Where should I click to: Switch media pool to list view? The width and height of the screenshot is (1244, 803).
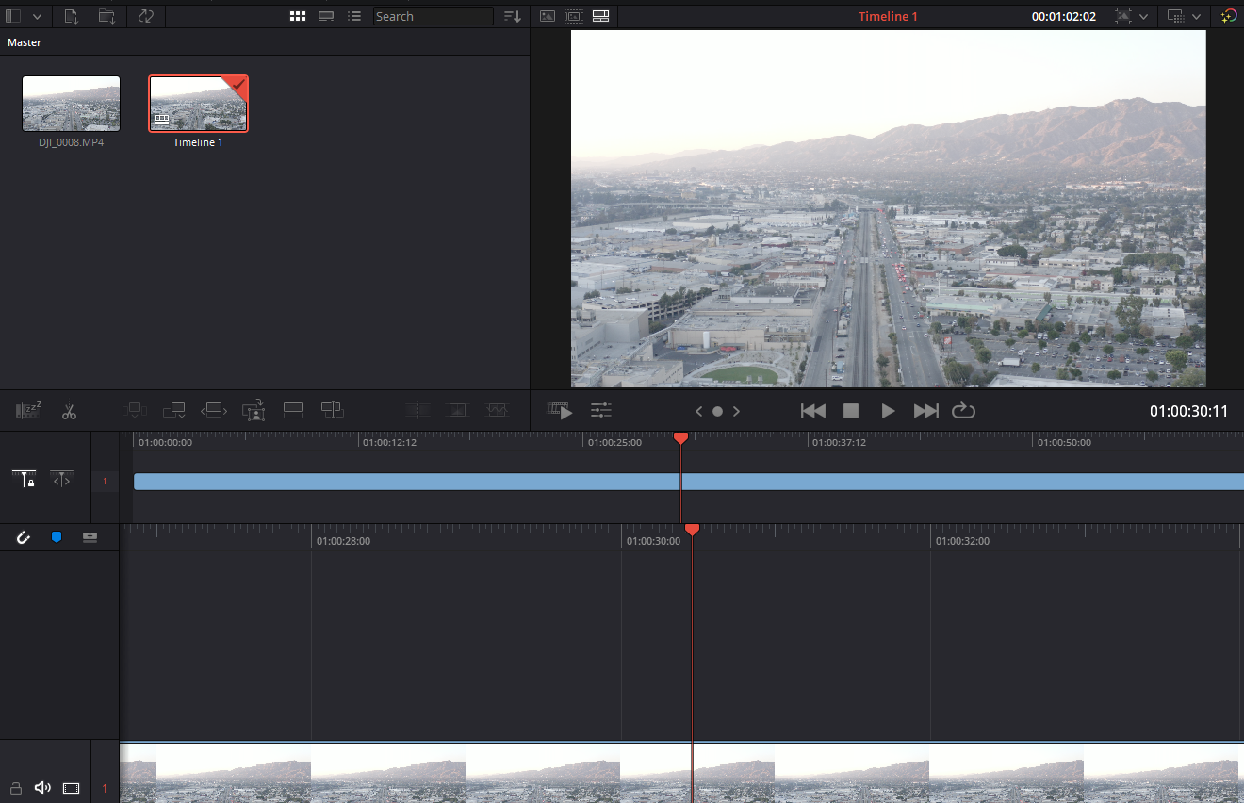click(354, 16)
